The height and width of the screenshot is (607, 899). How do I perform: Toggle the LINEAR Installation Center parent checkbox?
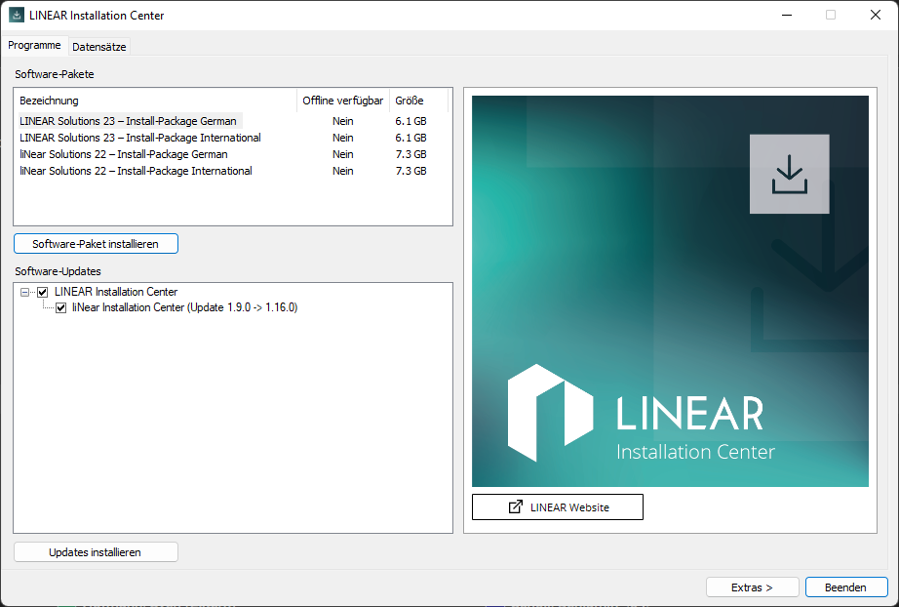(43, 292)
